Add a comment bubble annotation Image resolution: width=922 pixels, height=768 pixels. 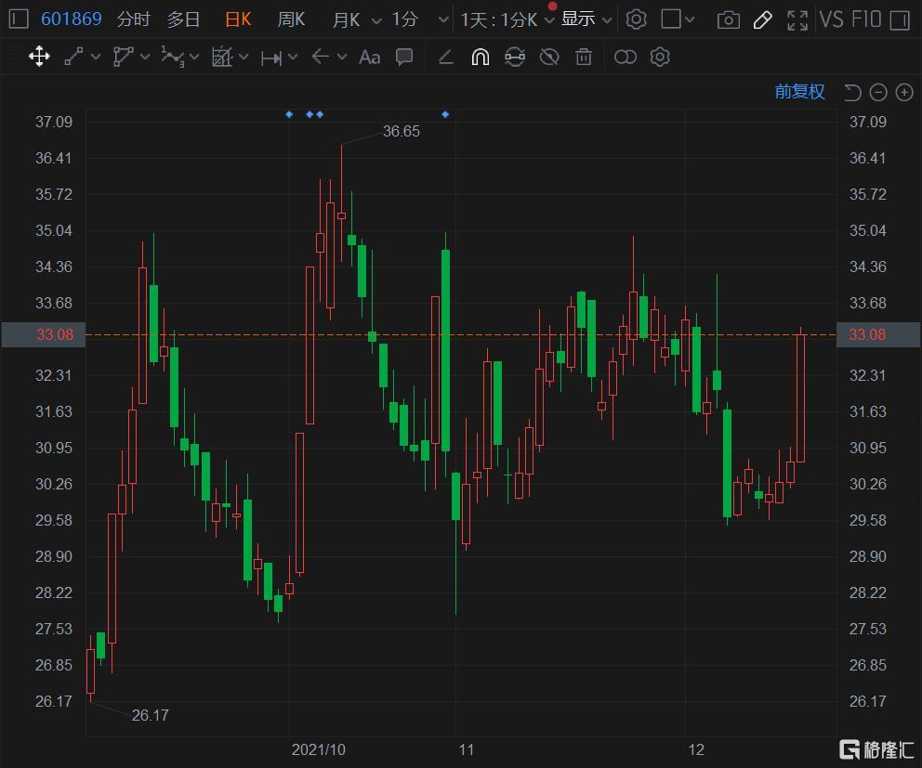click(404, 58)
